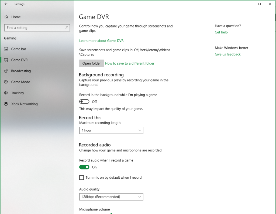Image resolution: width=276 pixels, height=214 pixels.
Task: Open the Get help link
Action: tap(221, 32)
